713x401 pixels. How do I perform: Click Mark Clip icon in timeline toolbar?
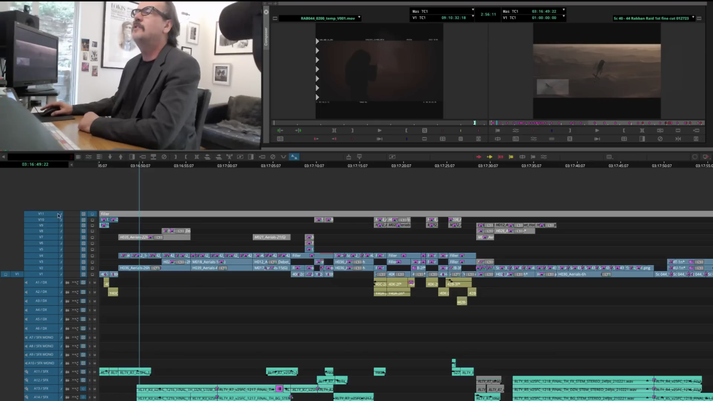pos(196,157)
